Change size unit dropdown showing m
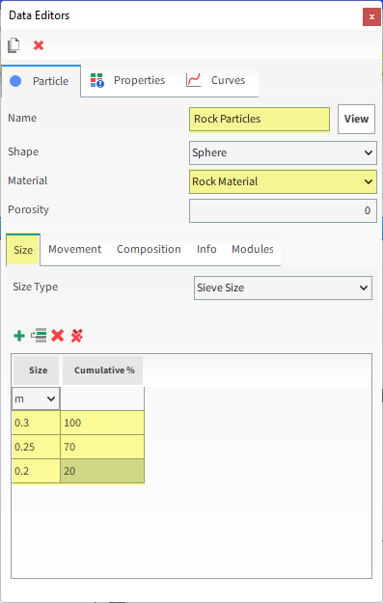The width and height of the screenshot is (383, 603). (36, 398)
